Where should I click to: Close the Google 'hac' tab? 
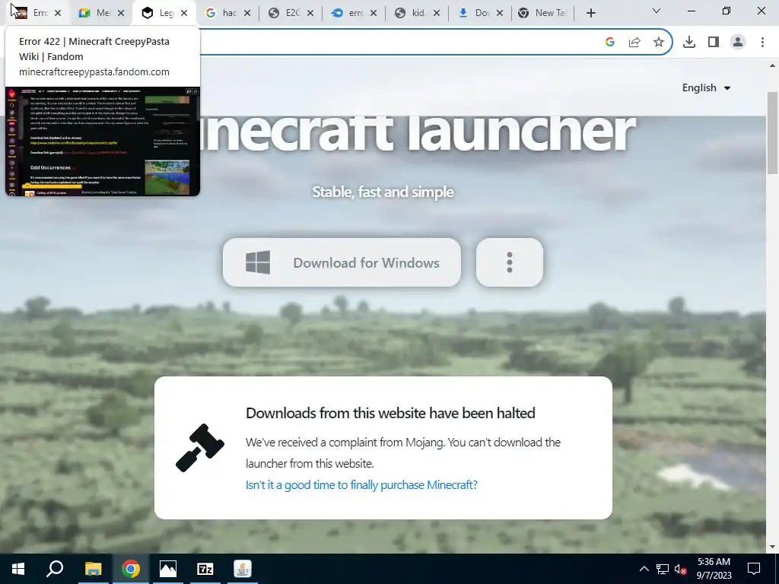247,14
